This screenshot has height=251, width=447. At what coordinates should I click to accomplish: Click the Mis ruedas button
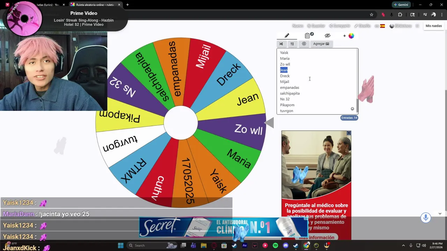[433, 26]
